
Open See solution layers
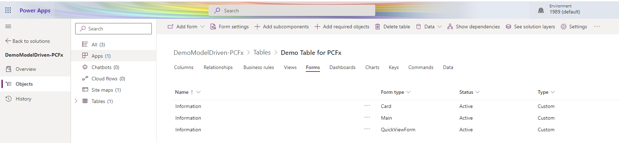coord(530,27)
